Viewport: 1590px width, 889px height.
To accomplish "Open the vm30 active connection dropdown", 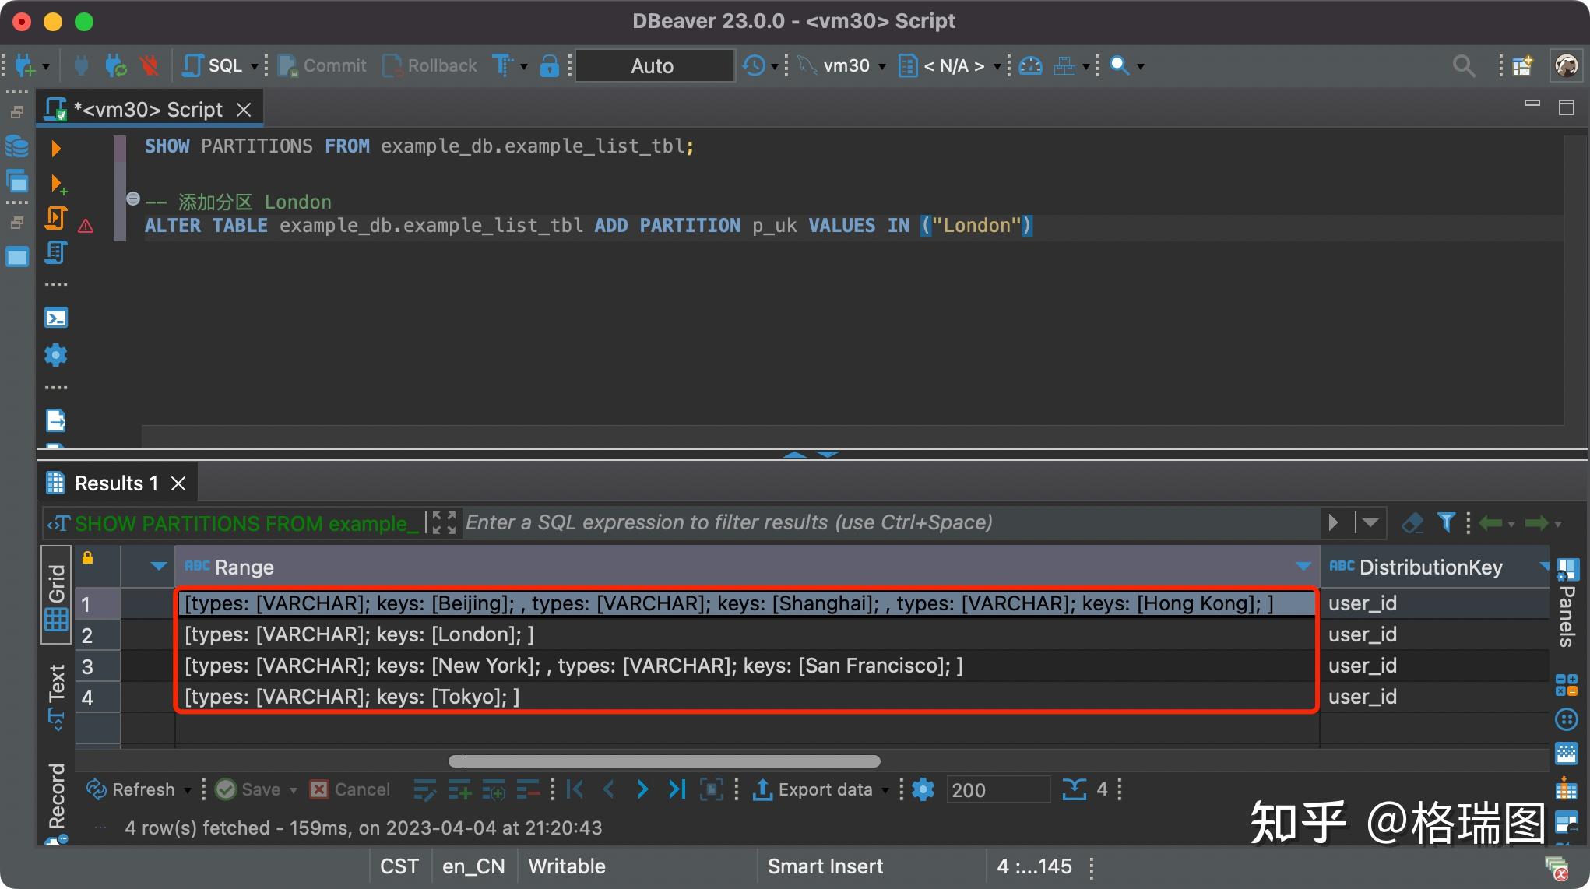I will (846, 66).
